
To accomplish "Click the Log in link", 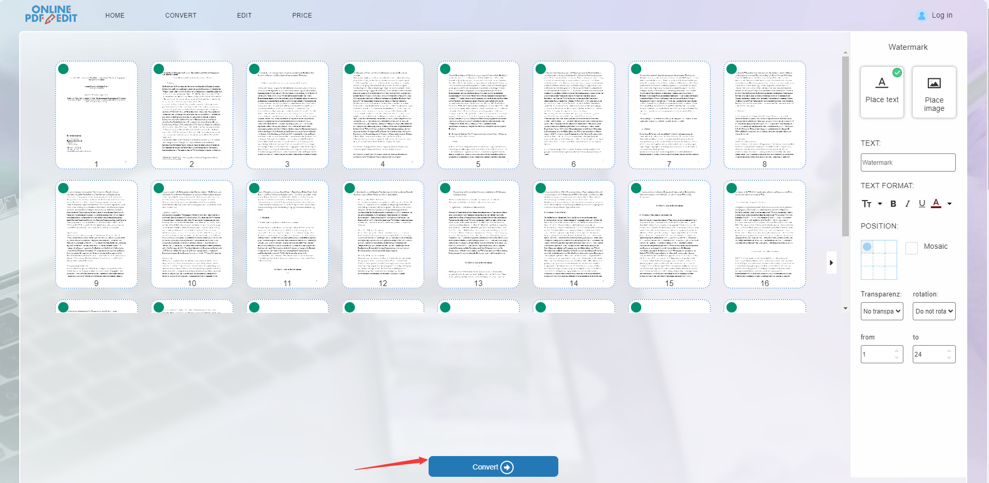I will click(x=942, y=16).
